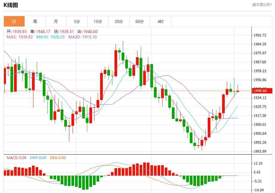Image resolution: width=275 pixels, height=193 pixels.
Task: Click the 1883.89 price axis label
Action: click(x=260, y=151)
